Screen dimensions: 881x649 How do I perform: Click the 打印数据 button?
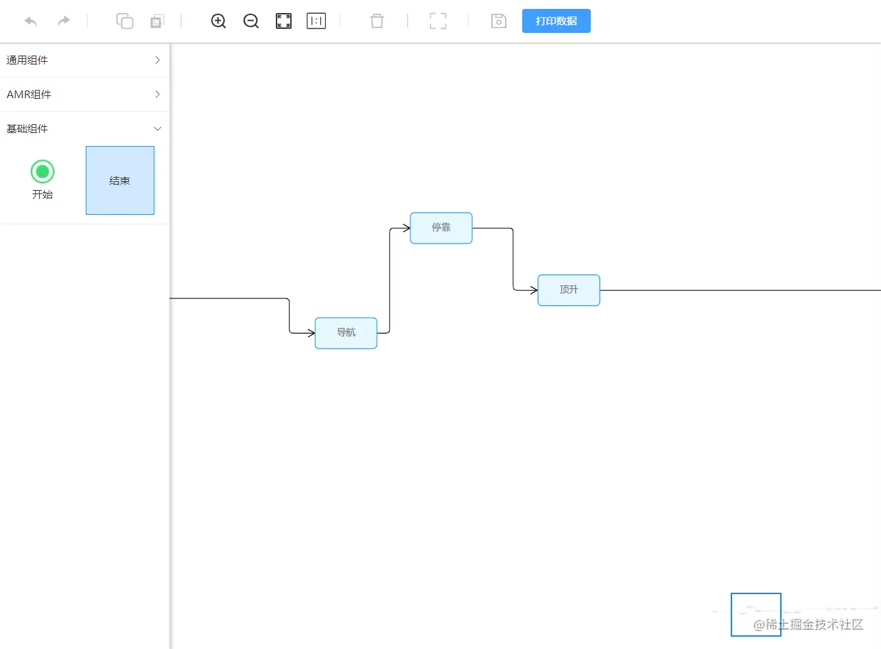tap(556, 21)
